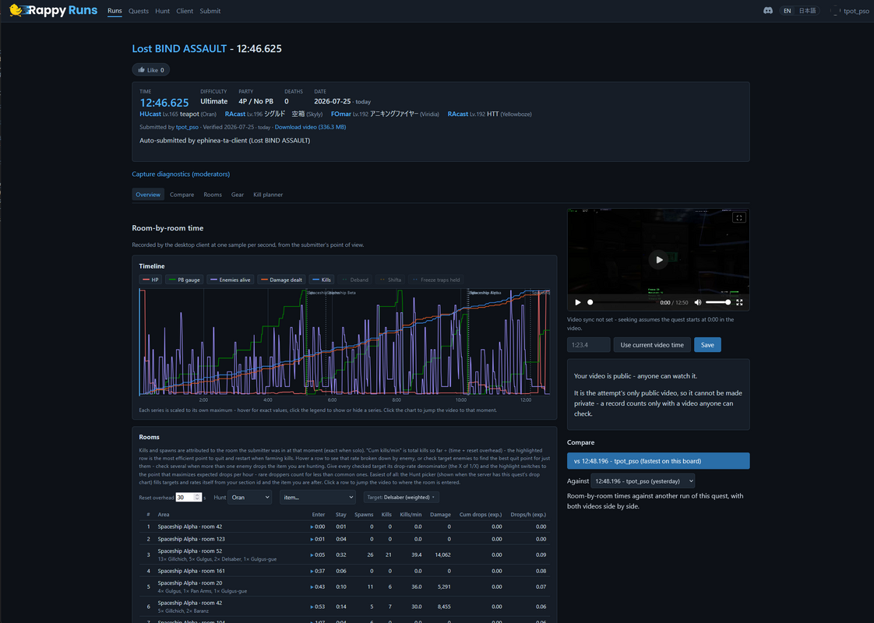Jump video to enter time 0:53

[x=318, y=607]
